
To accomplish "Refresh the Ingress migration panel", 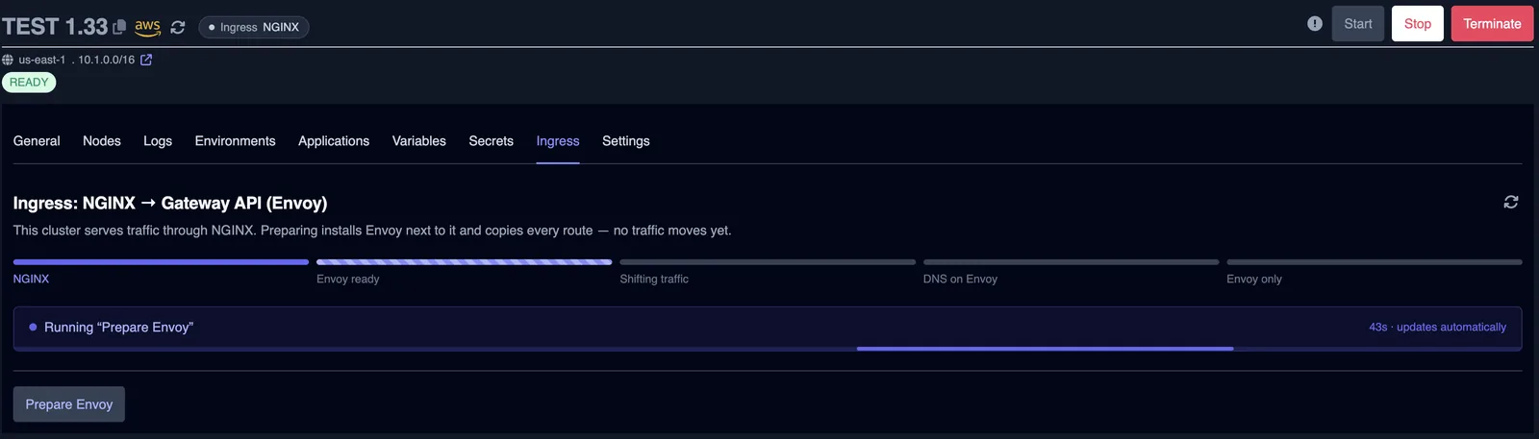I will click(x=1511, y=202).
